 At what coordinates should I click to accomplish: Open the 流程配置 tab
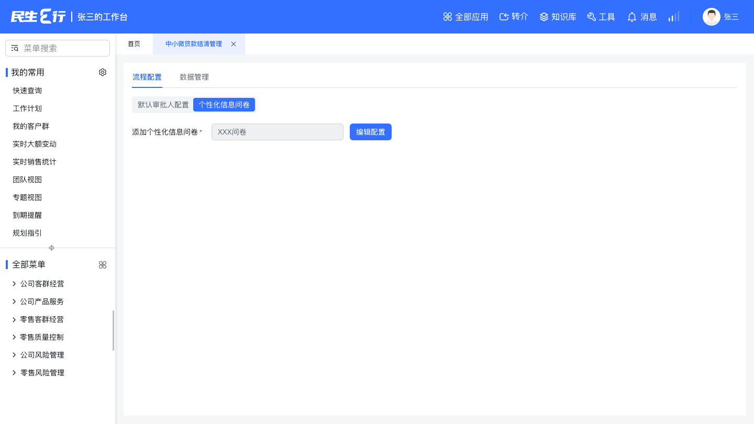pos(147,77)
